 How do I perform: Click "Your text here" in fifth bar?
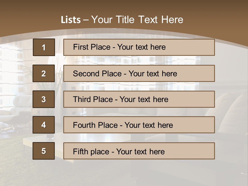pos(140,151)
